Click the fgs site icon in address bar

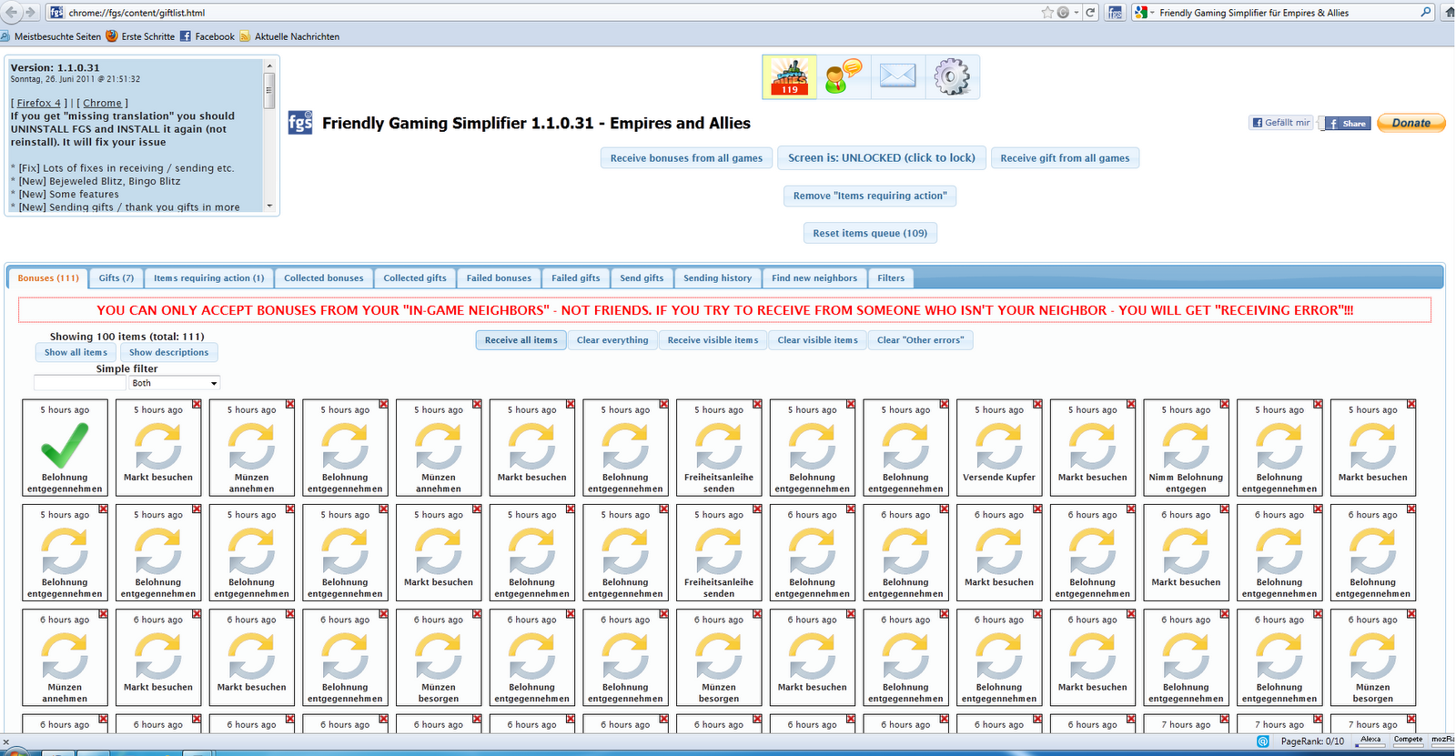pos(56,13)
